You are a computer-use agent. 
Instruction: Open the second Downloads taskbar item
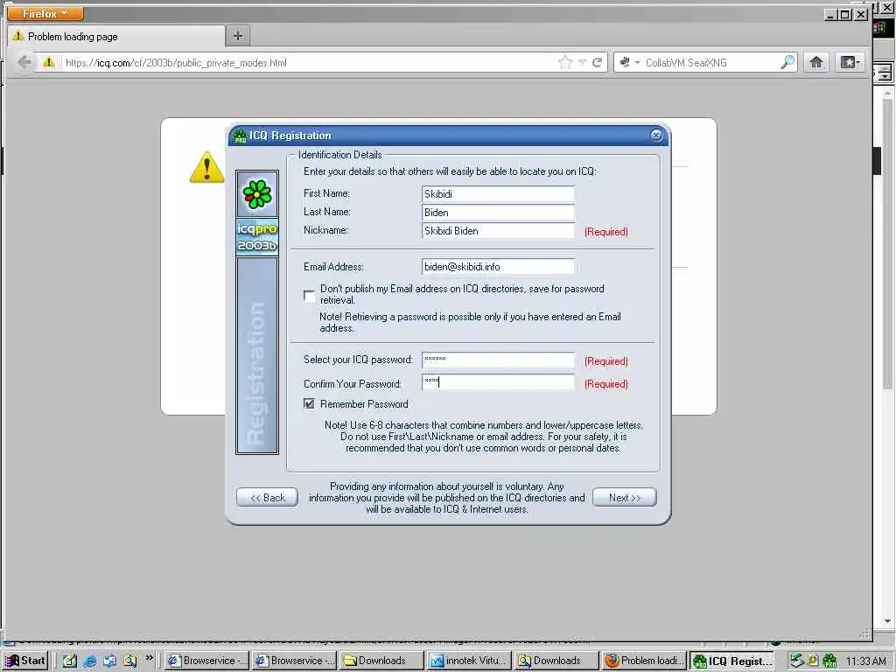[x=557, y=661]
